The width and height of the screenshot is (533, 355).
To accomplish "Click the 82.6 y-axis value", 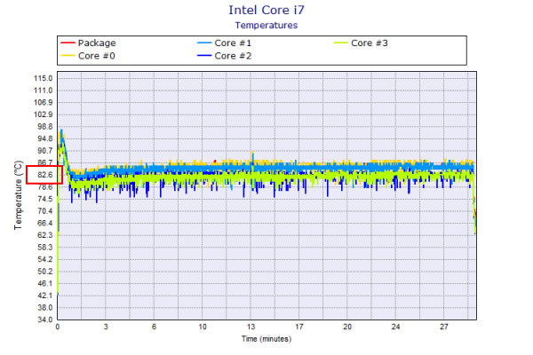I will pos(45,175).
